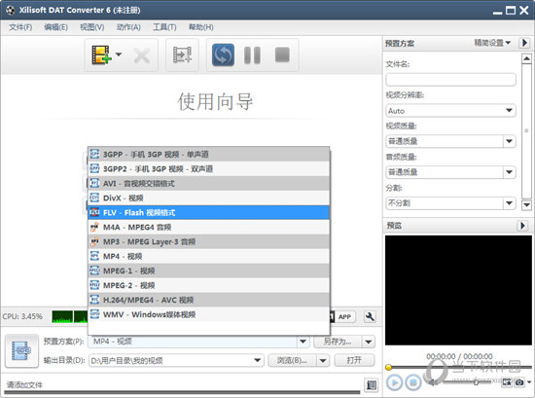
Task: Click the add profile clip icon
Action: pyautogui.click(x=182, y=54)
